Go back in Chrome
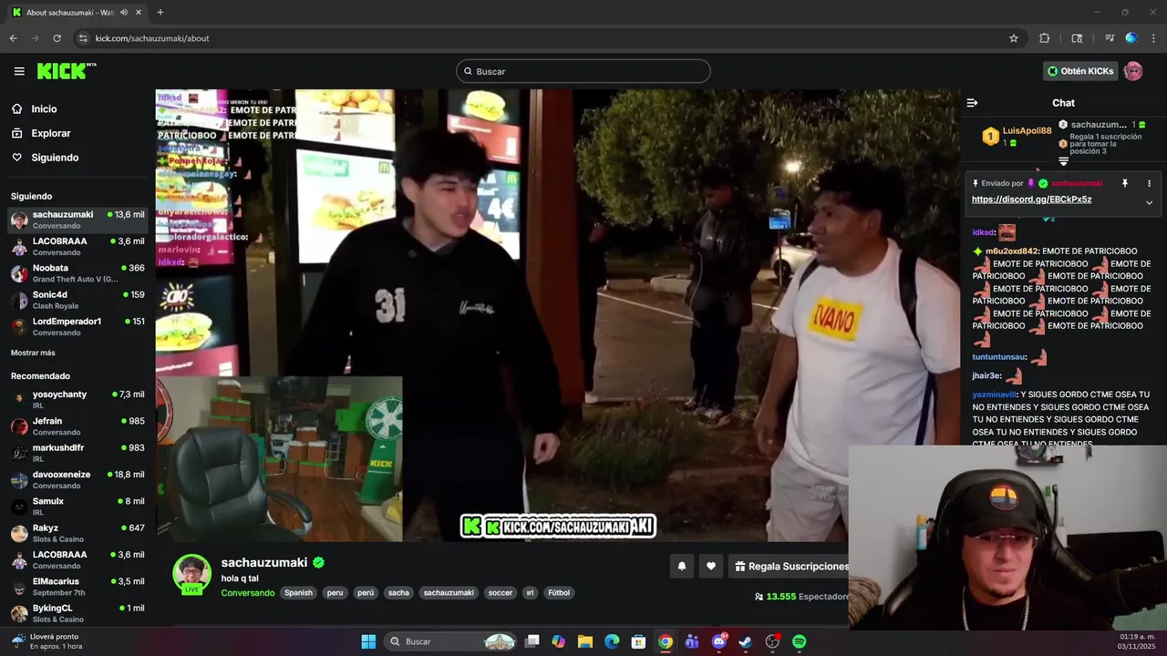 [x=13, y=38]
